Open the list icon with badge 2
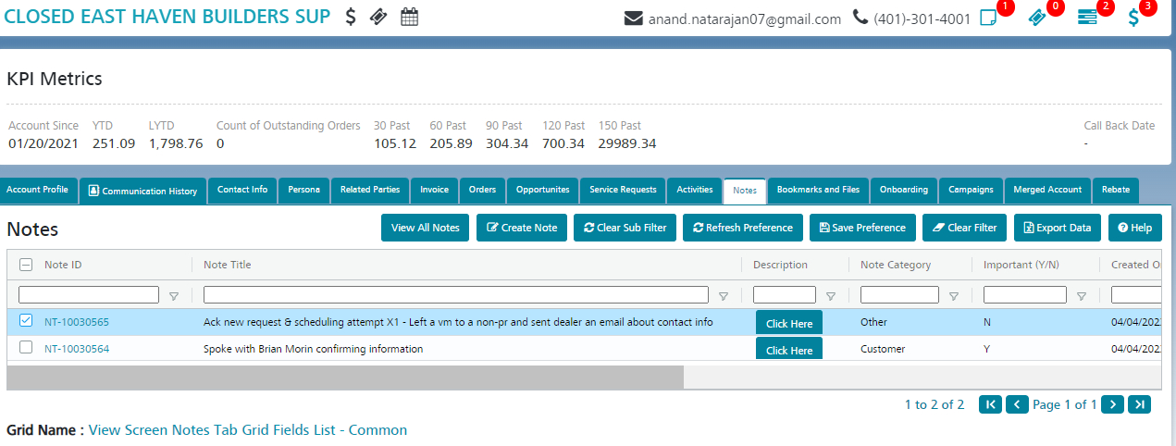 pos(1087,18)
